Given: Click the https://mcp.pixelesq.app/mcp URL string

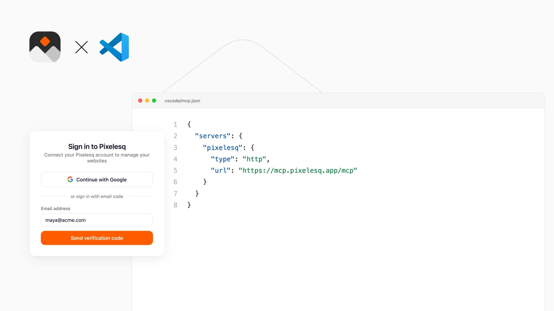Looking at the screenshot, I should [x=298, y=170].
